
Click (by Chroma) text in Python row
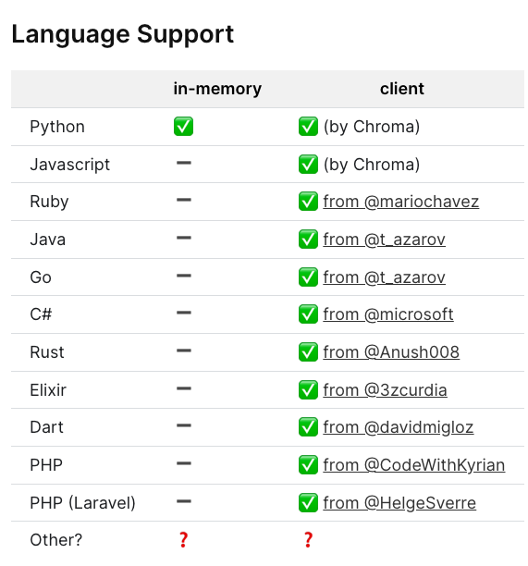point(372,127)
